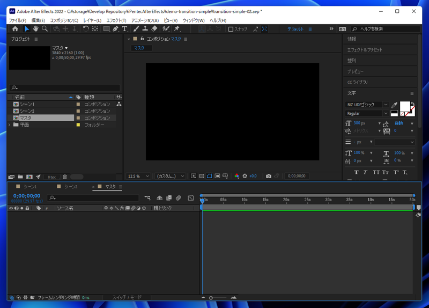The width and height of the screenshot is (429, 308).
Task: Open the 12.5% magnification dropdown
Action: click(138, 176)
